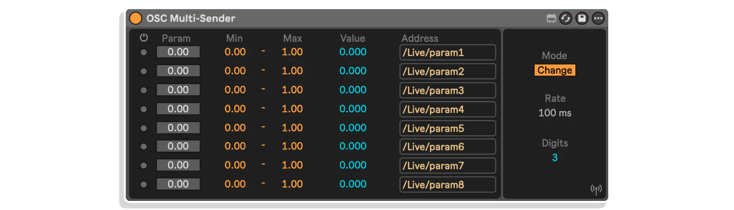The image size is (734, 210).
Task: Click the device show/hide view icon
Action: point(551,18)
